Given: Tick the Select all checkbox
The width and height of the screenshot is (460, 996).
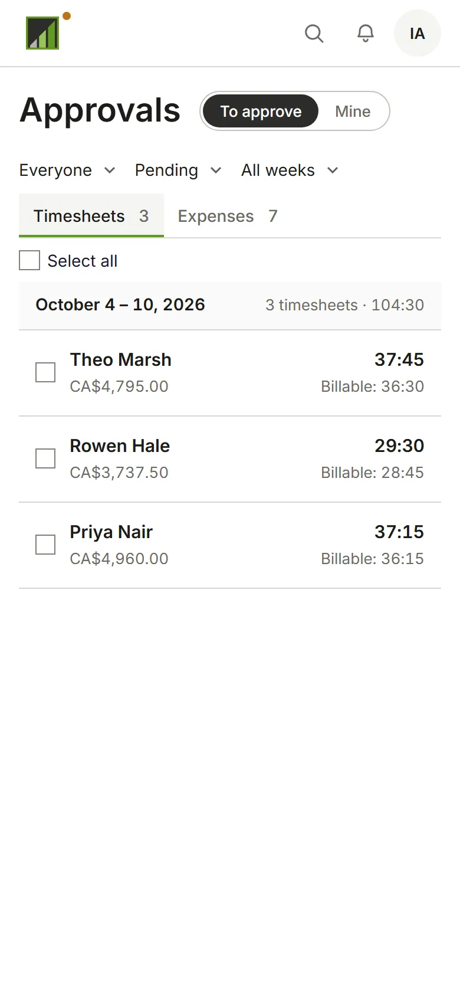Looking at the screenshot, I should [x=29, y=260].
